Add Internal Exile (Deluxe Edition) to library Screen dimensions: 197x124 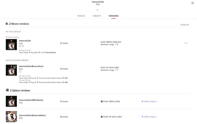(149, 117)
